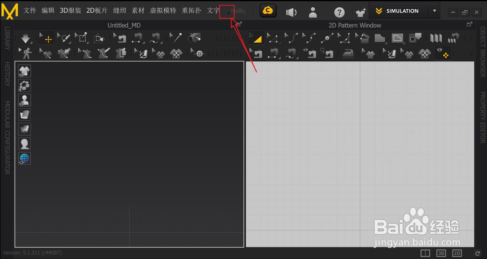Open the help question mark icon
The image size is (487, 259).
[x=339, y=12]
